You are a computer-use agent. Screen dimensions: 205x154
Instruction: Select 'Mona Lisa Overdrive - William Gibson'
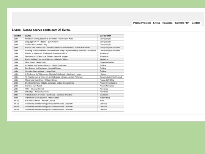coord(41,80)
